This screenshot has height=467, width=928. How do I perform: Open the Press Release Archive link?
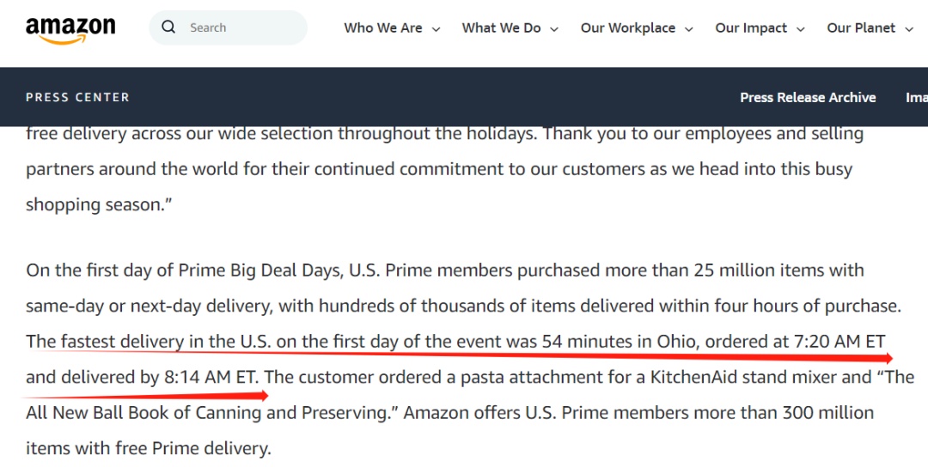tap(808, 98)
